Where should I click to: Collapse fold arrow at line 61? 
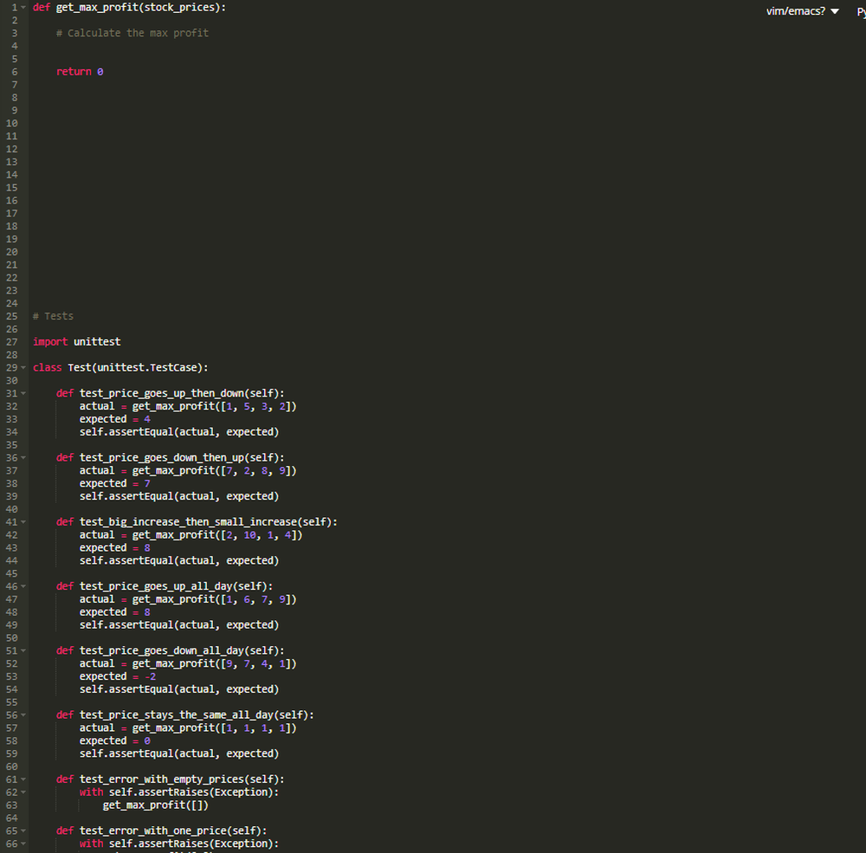[23, 779]
